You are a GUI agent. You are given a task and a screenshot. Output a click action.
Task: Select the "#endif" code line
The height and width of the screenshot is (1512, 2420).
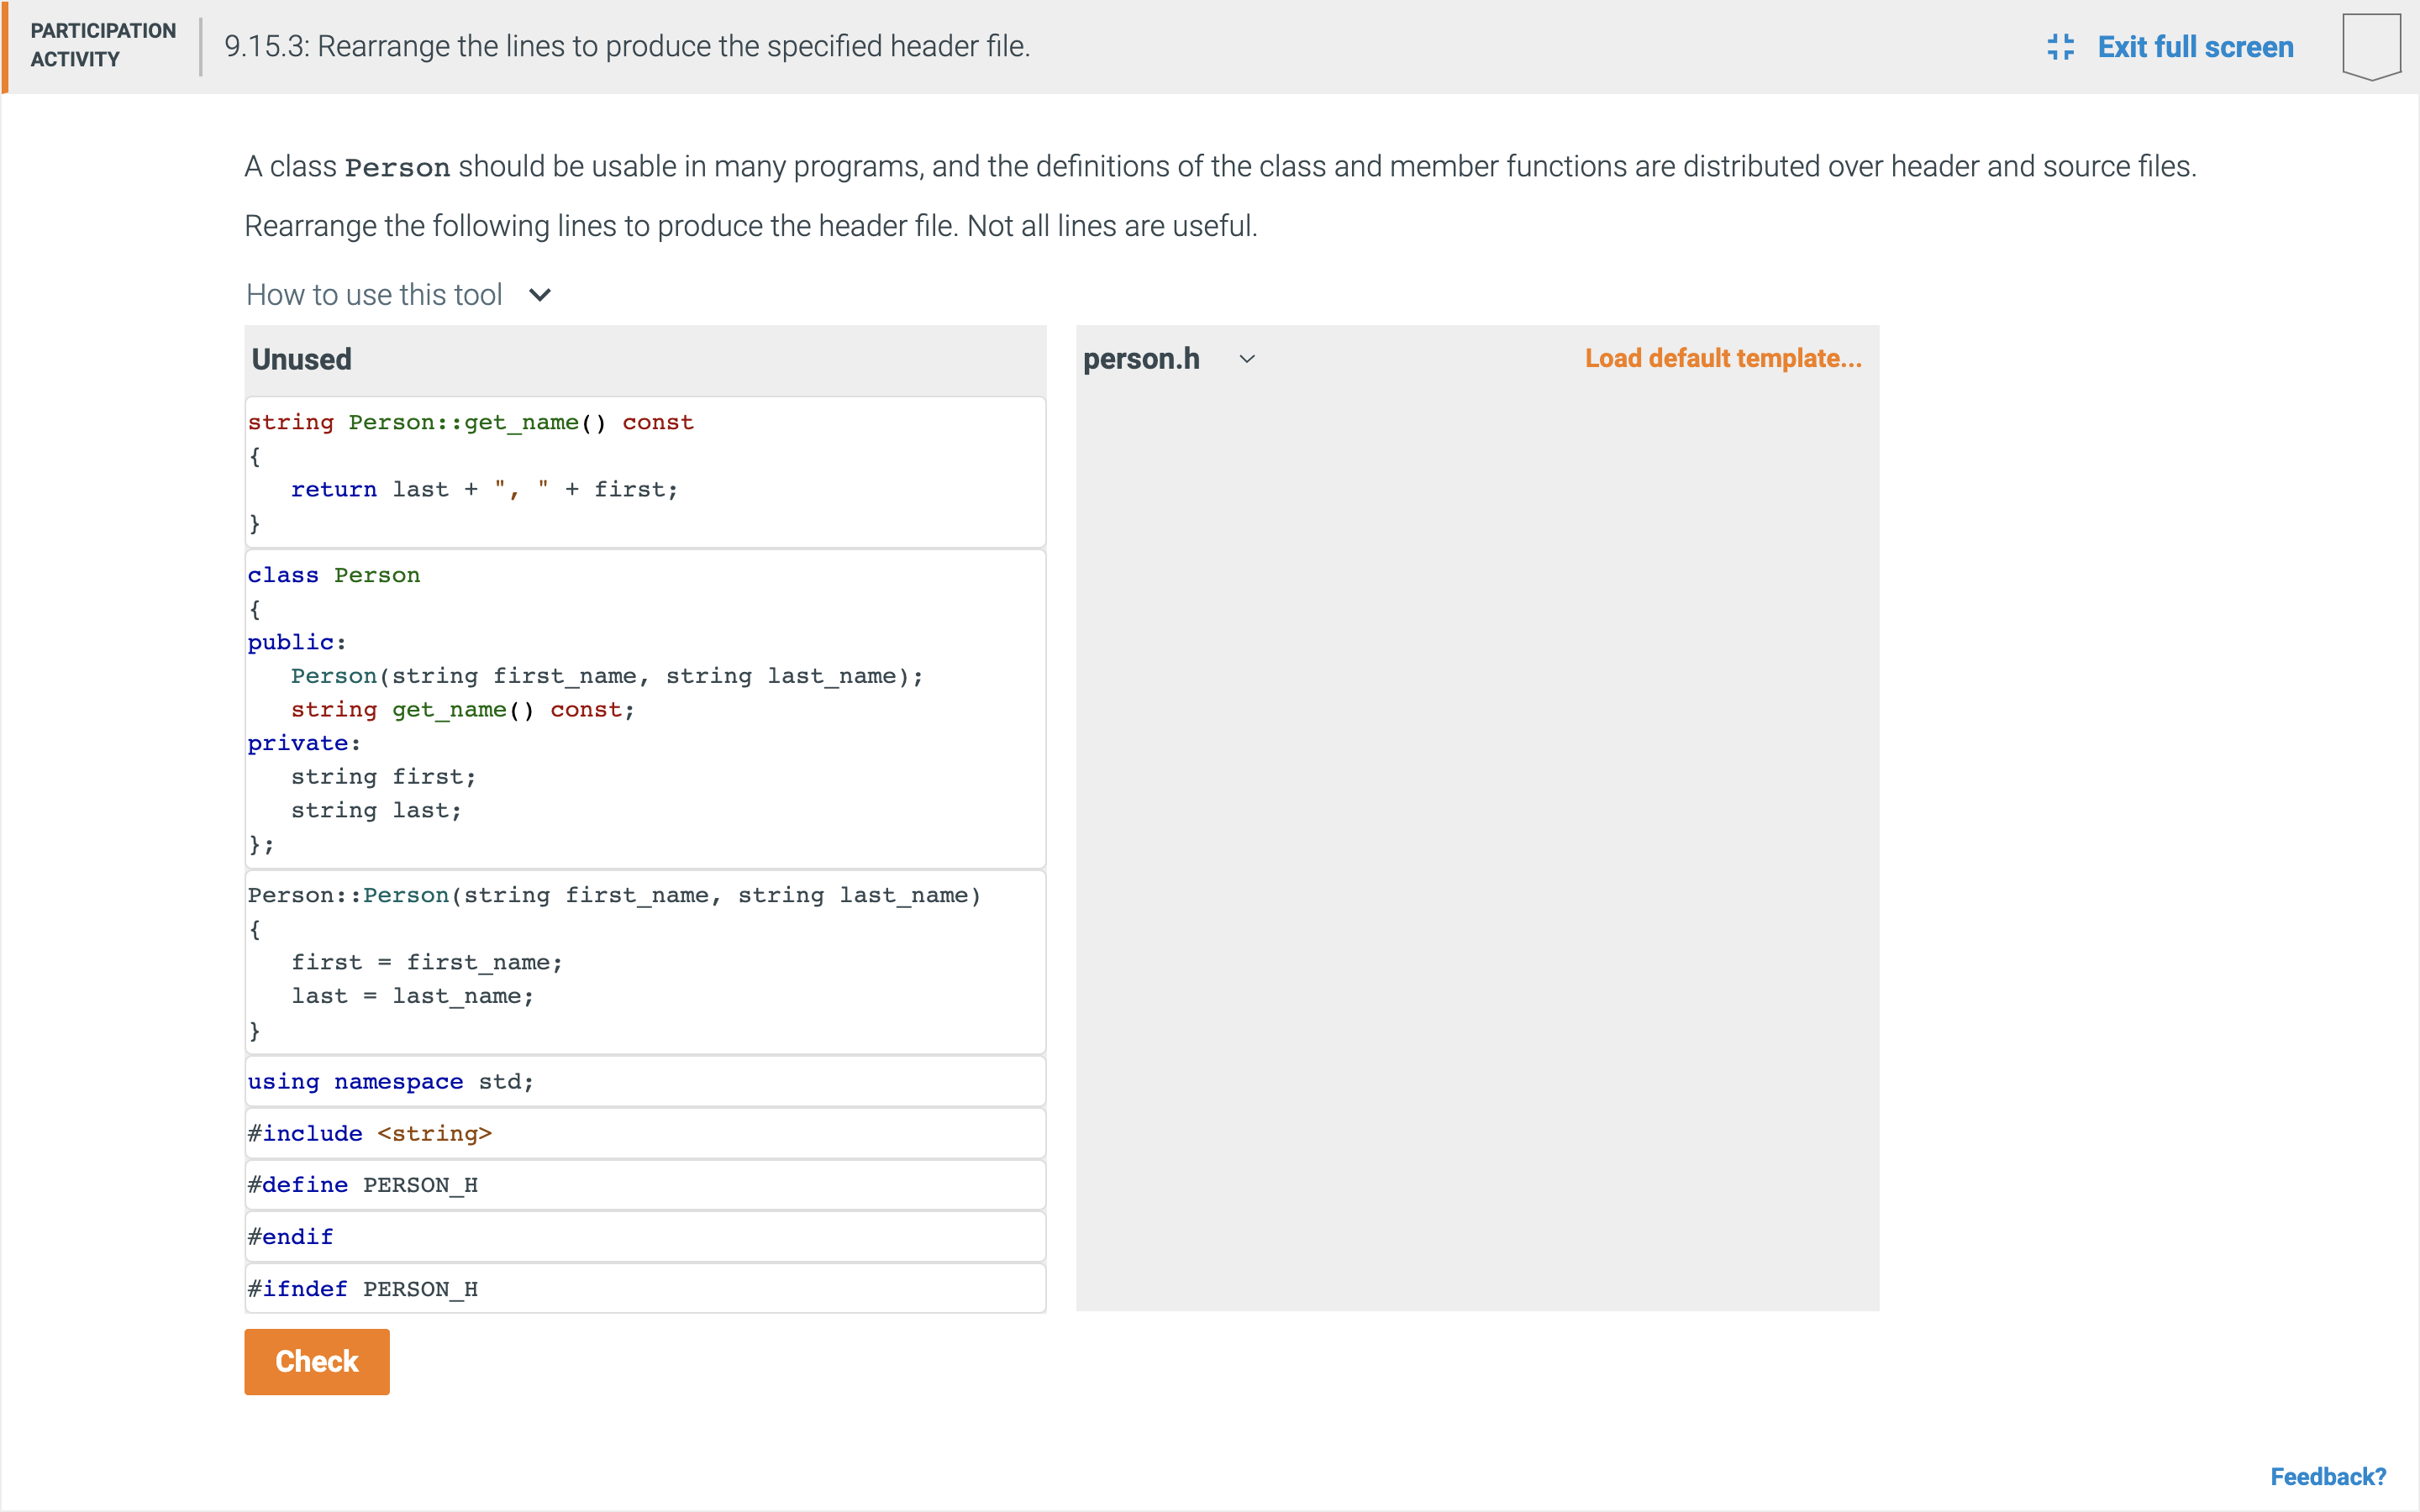[645, 1236]
